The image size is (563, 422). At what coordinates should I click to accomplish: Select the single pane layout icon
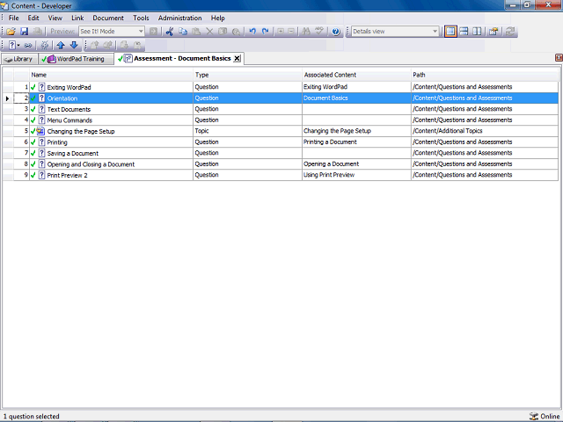click(450, 32)
